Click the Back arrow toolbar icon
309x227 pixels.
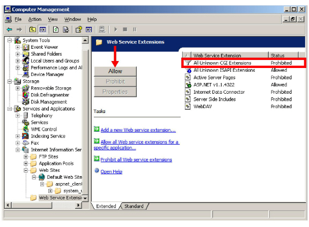point(9,29)
